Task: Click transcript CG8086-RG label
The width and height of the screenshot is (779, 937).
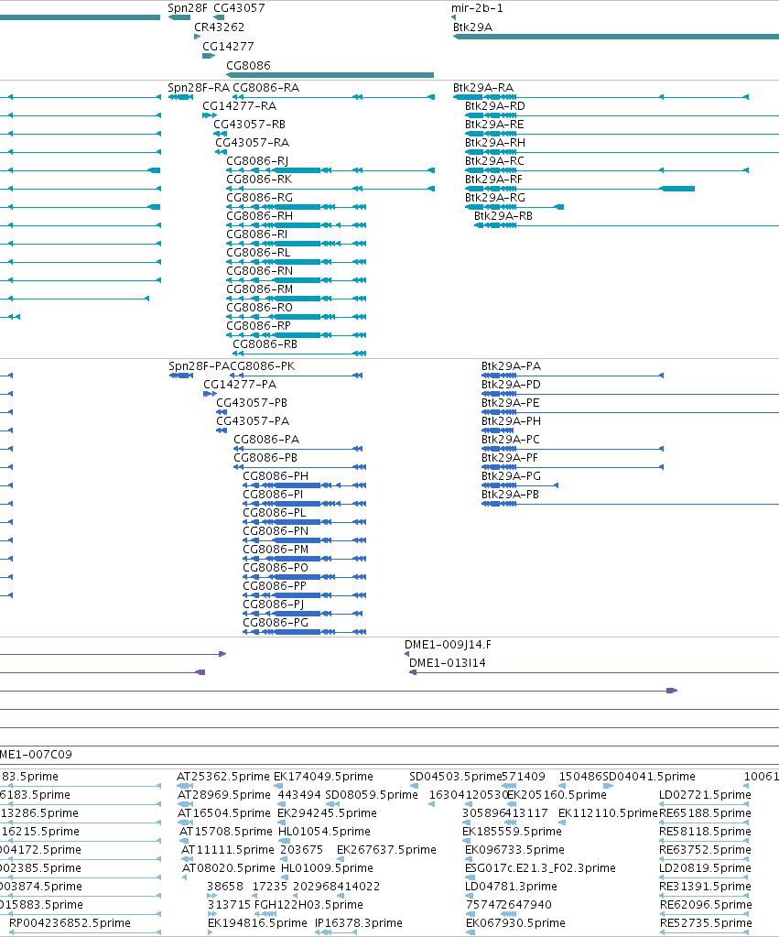Action: [x=259, y=197]
